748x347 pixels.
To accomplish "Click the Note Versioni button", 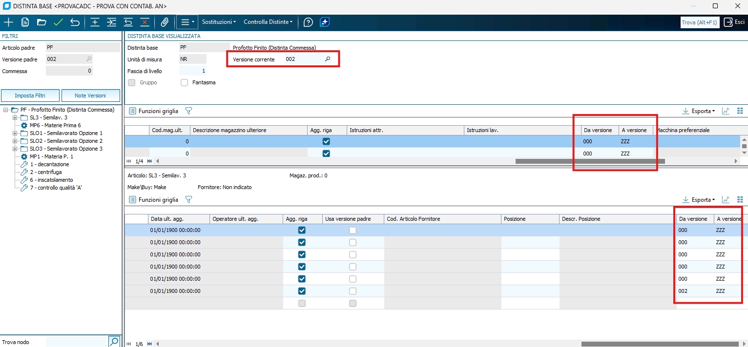I will click(x=90, y=96).
